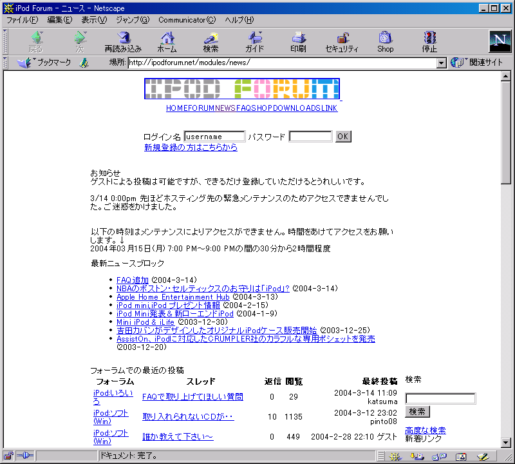Click the URL address field

(x=283, y=63)
